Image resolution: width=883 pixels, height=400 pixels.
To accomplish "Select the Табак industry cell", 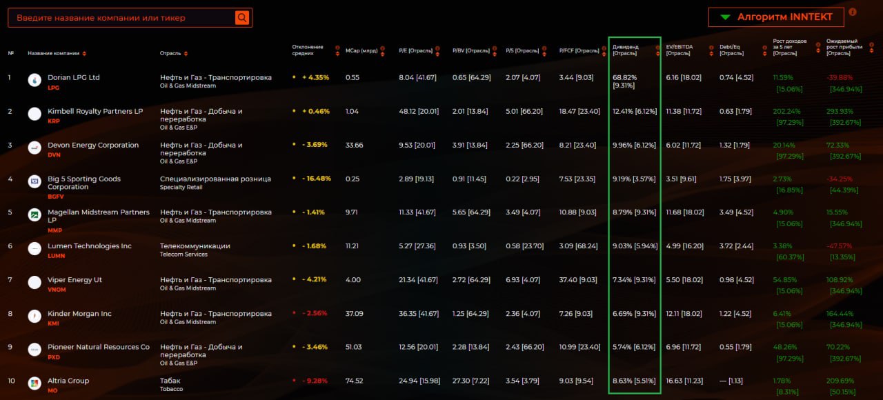I will pyautogui.click(x=172, y=384).
